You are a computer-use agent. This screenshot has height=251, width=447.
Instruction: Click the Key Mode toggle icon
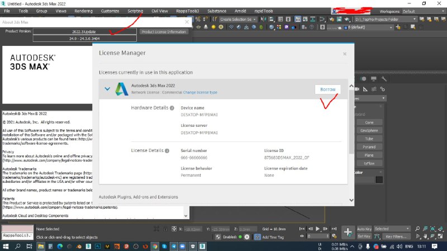click(302, 236)
